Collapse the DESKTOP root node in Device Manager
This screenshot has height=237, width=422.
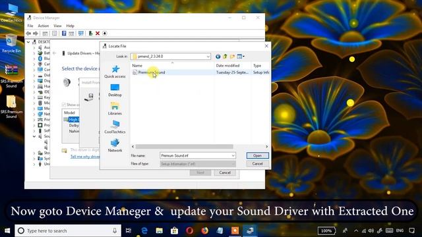[28, 42]
